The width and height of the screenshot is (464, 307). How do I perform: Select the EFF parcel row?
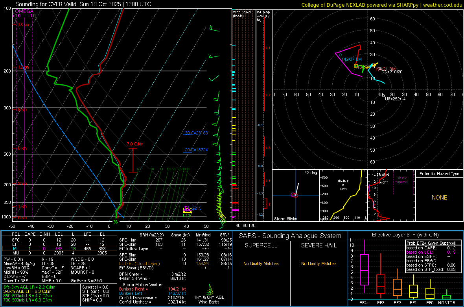pos(59,244)
